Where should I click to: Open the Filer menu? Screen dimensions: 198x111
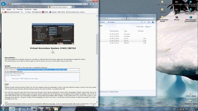pos(3,10)
